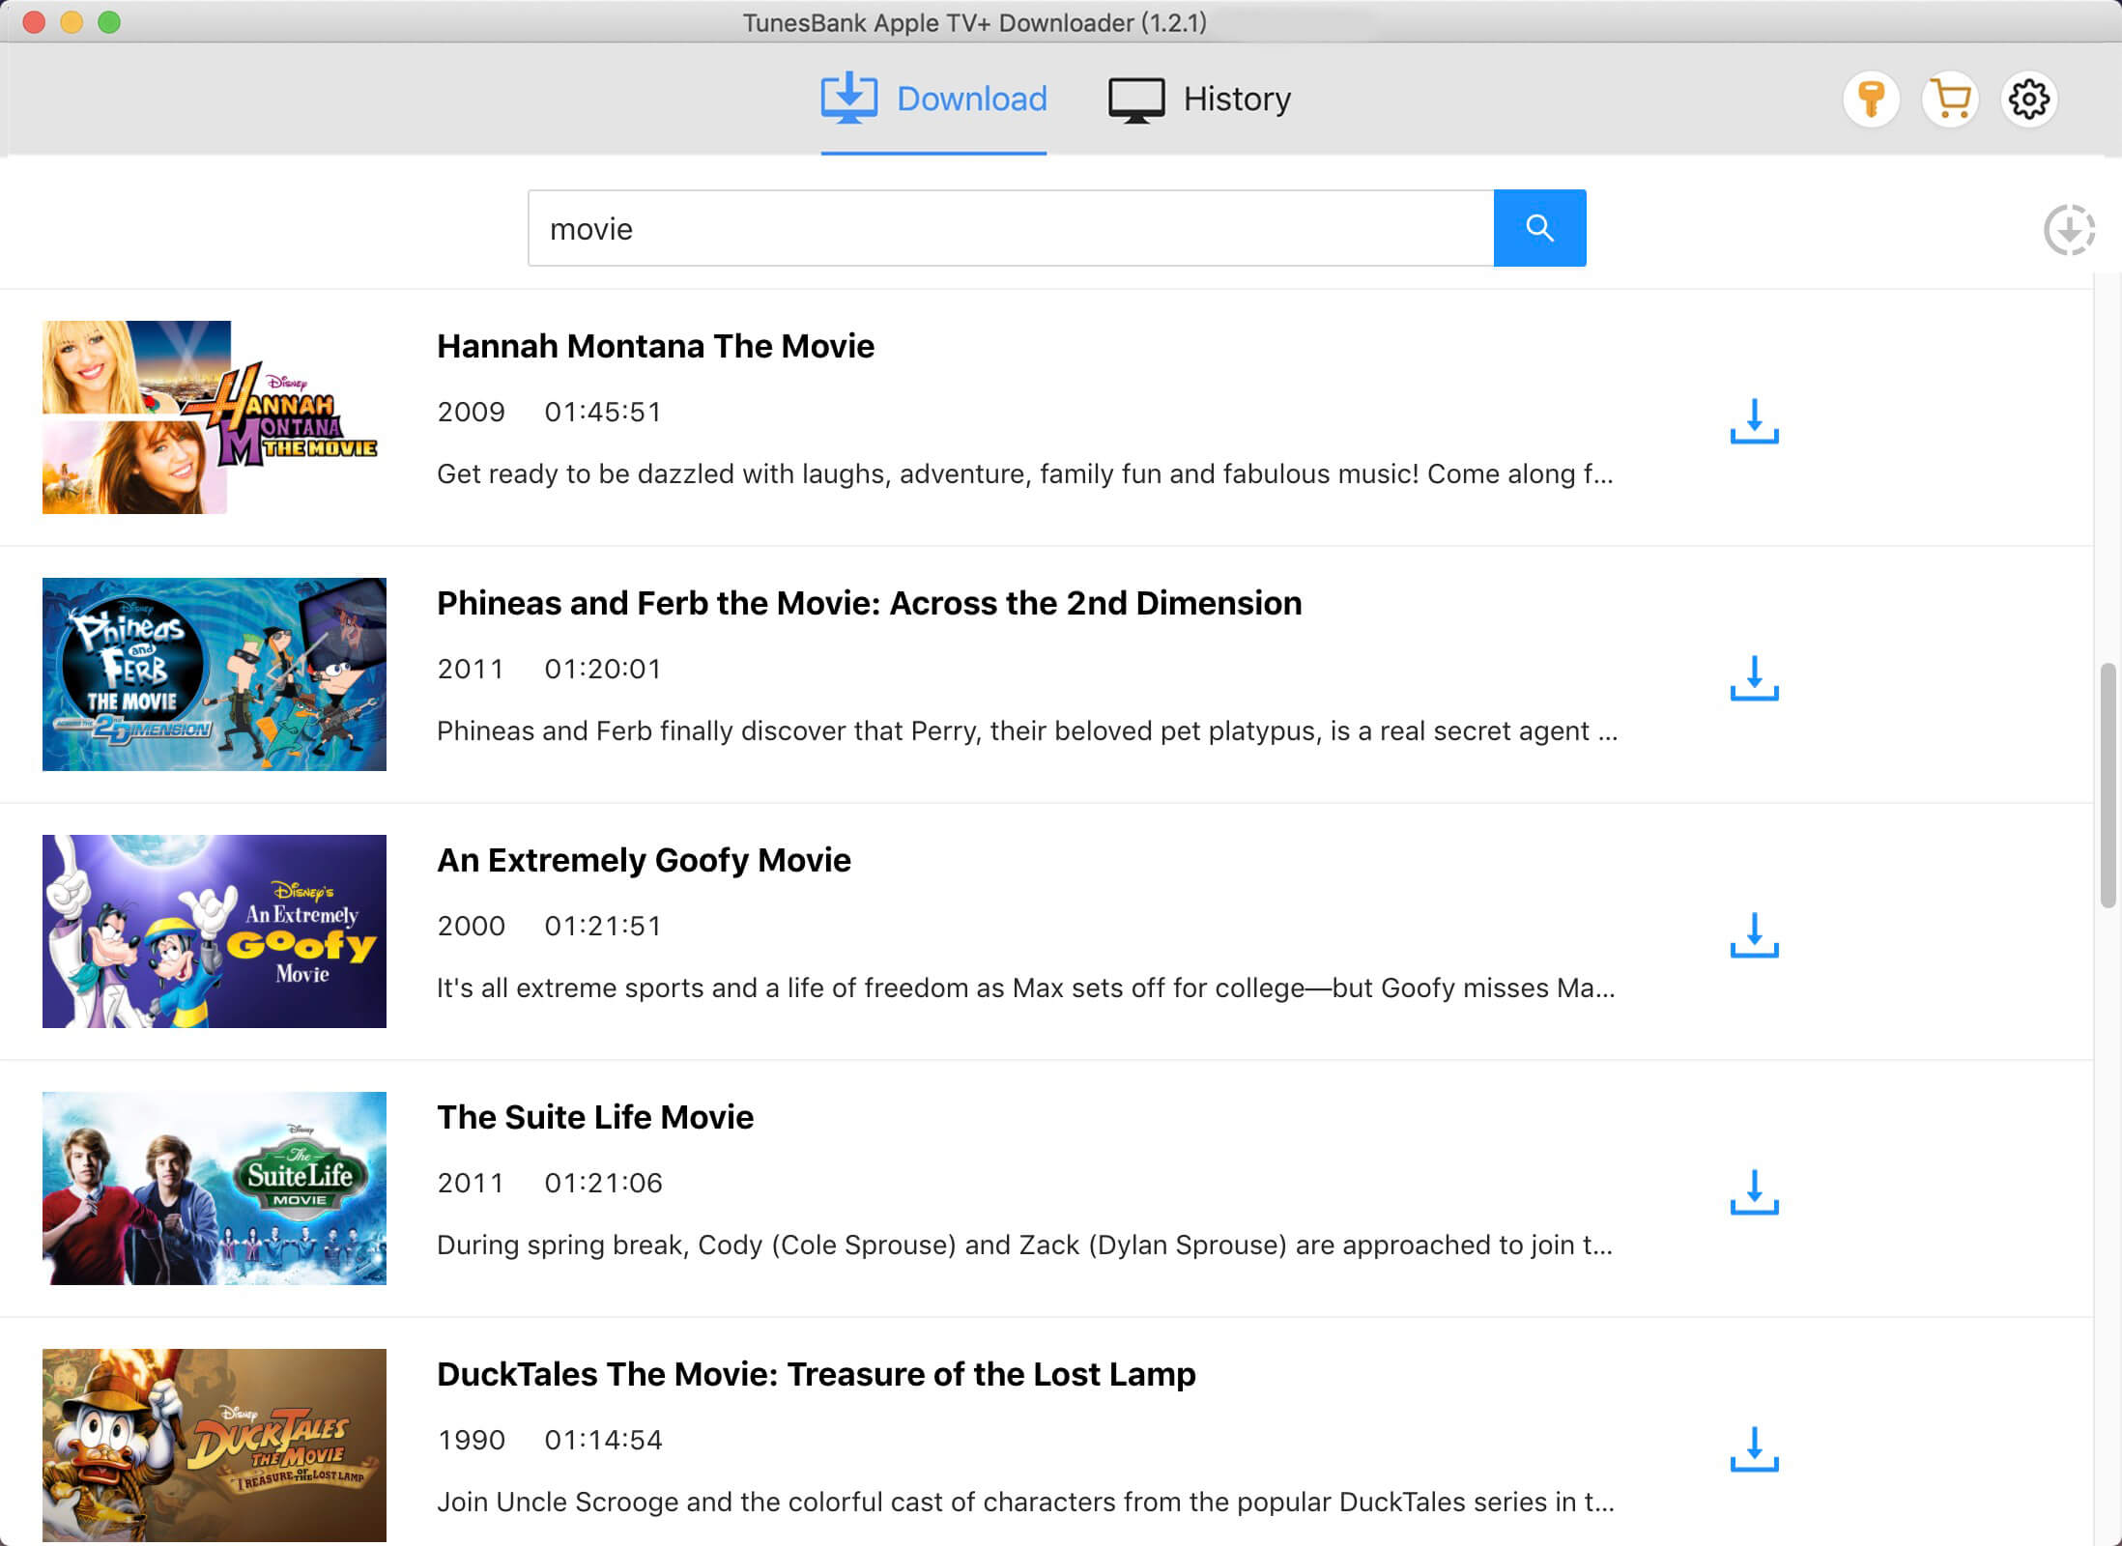
Task: Switch to the Download tab
Action: click(934, 99)
